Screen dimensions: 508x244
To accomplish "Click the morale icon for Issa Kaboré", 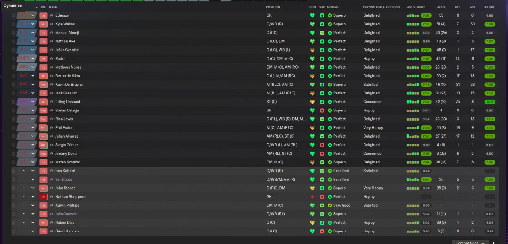I will coord(330,171).
